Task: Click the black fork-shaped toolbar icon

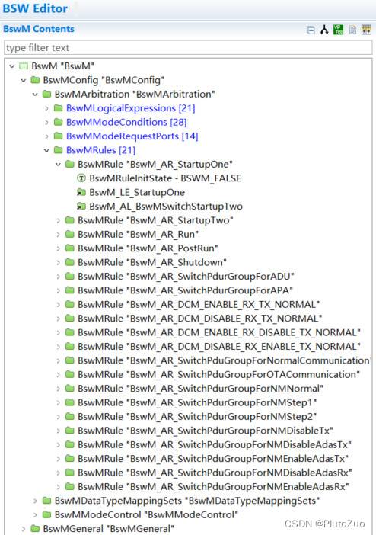Action: point(324,30)
